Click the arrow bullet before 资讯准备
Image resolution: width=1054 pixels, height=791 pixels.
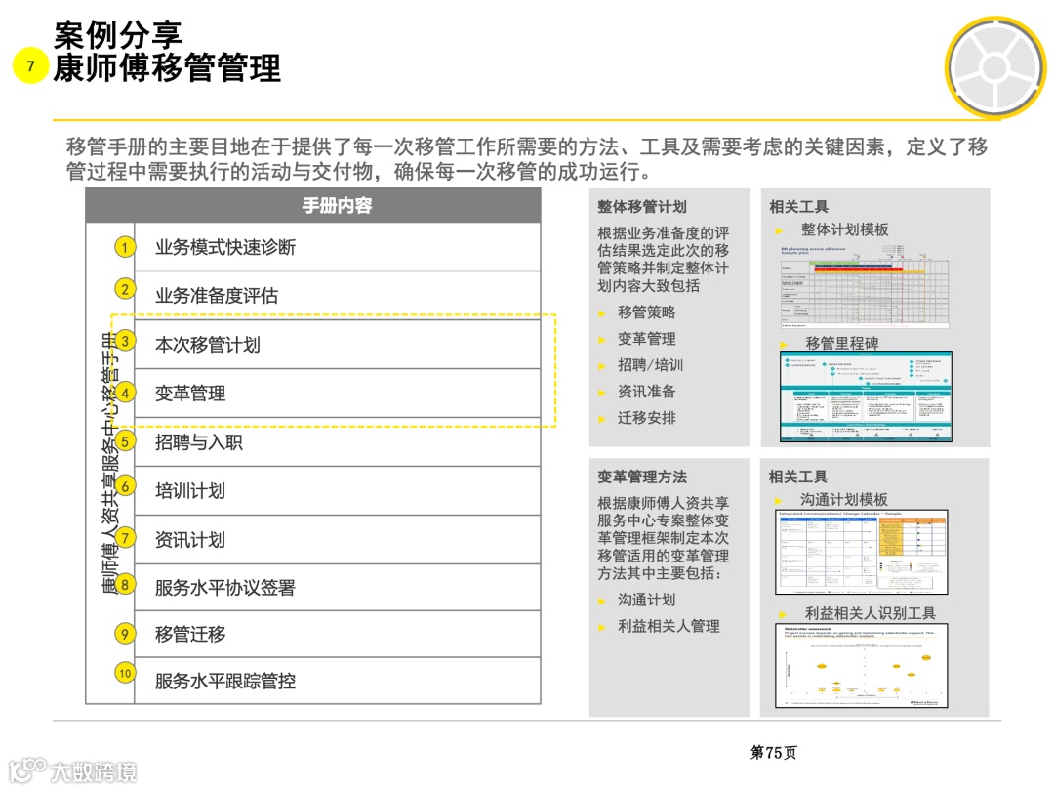point(602,393)
